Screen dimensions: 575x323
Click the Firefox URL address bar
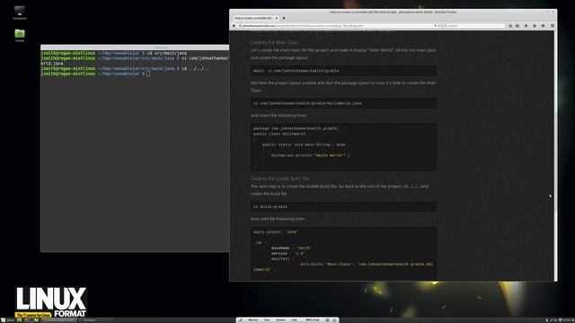pyautogui.click(x=337, y=26)
